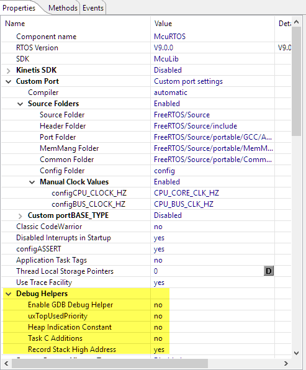
Task: Collapse the Source Folders group
Action: click(x=20, y=104)
